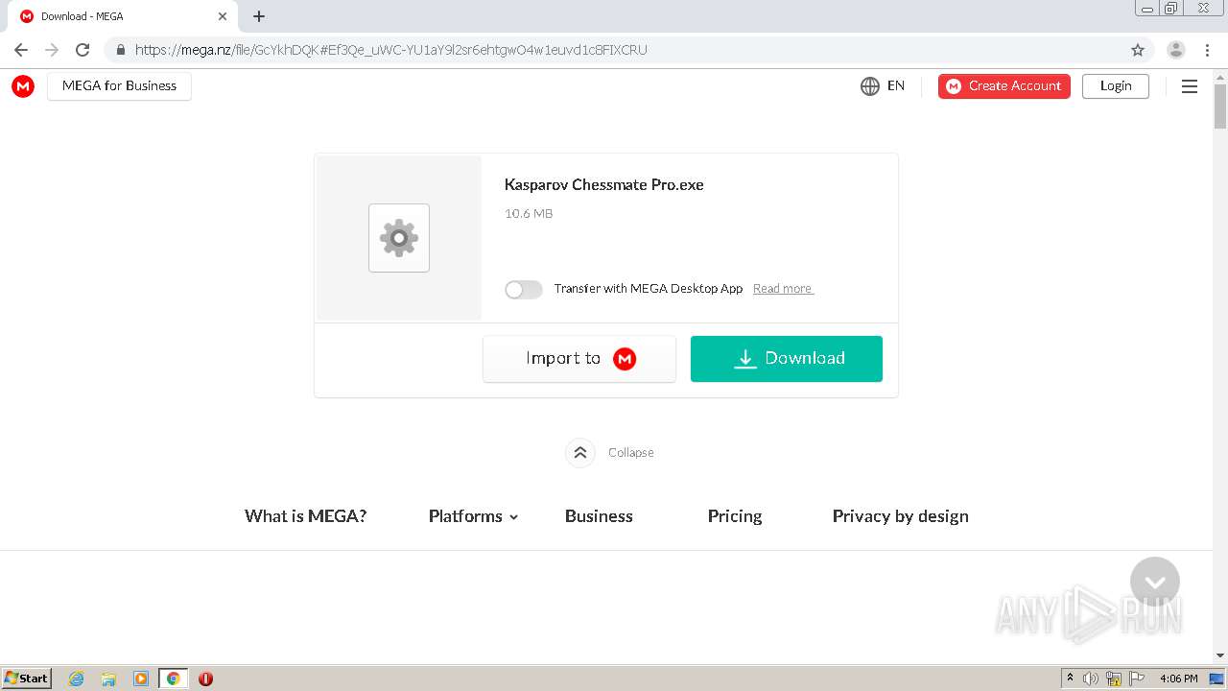This screenshot has height=691, width=1228.
Task: Click the page vertical scrollbar thumb
Action: pyautogui.click(x=1220, y=106)
